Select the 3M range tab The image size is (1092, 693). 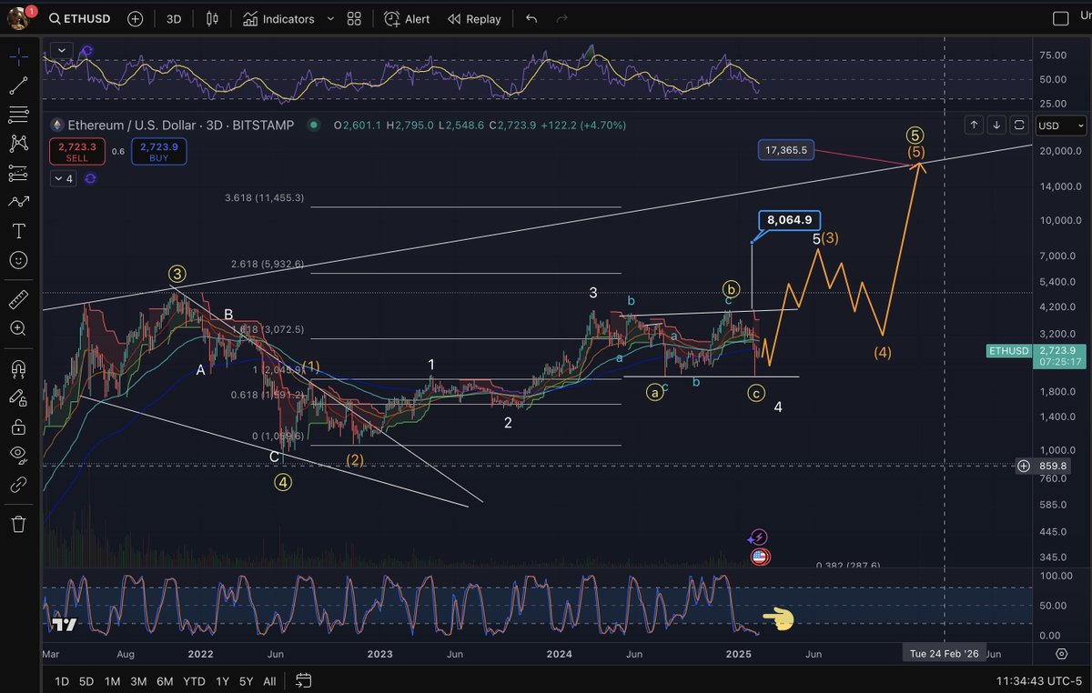(138, 680)
